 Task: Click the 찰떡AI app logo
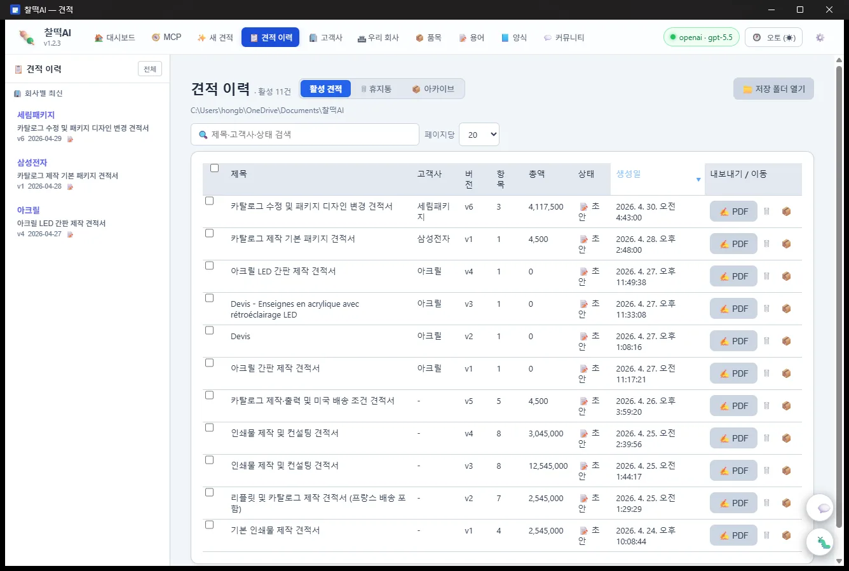27,37
